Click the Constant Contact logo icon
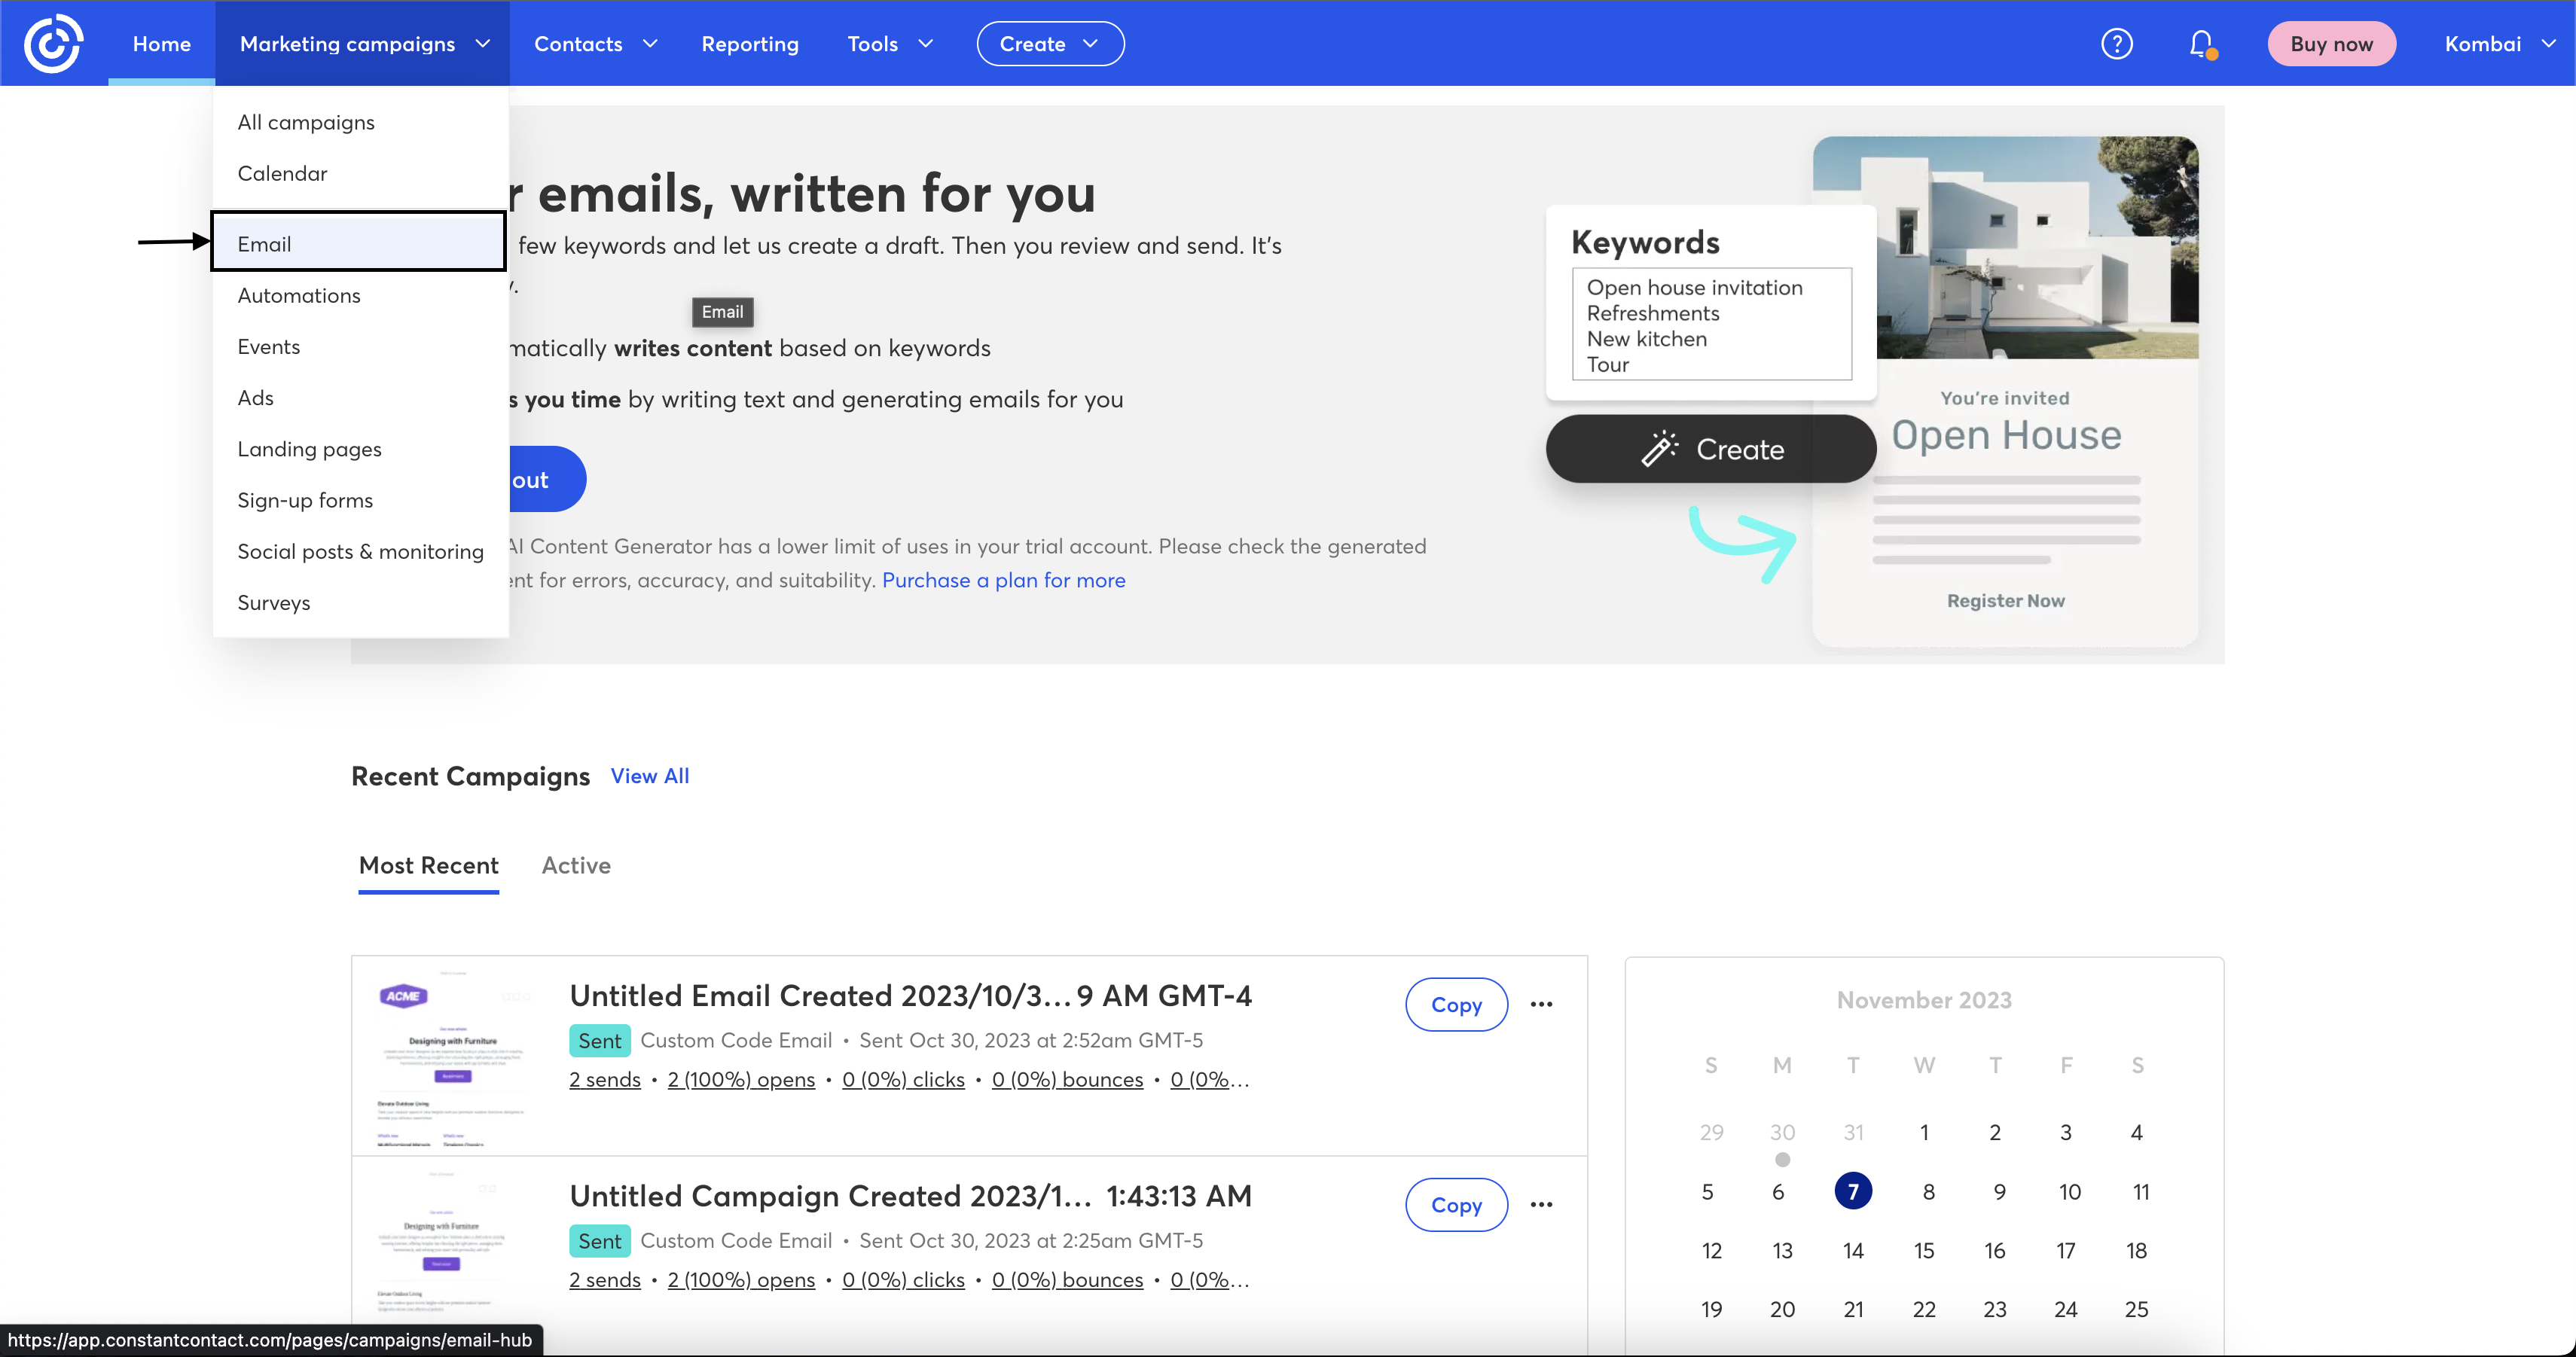The width and height of the screenshot is (2576, 1357). (x=53, y=43)
